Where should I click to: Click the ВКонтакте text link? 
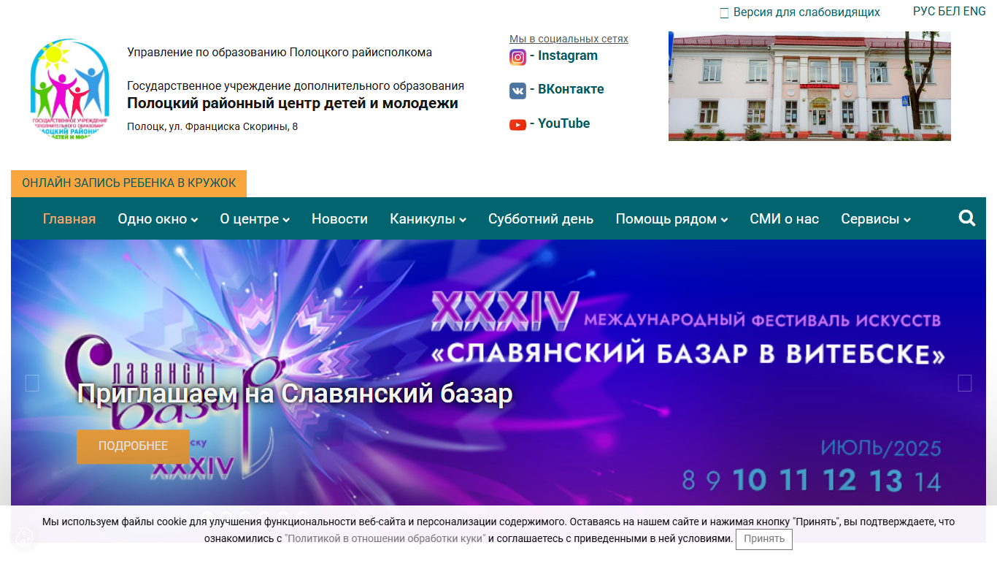(x=571, y=89)
